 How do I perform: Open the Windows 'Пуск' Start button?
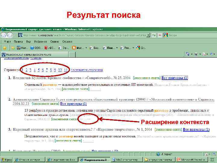point(6,160)
